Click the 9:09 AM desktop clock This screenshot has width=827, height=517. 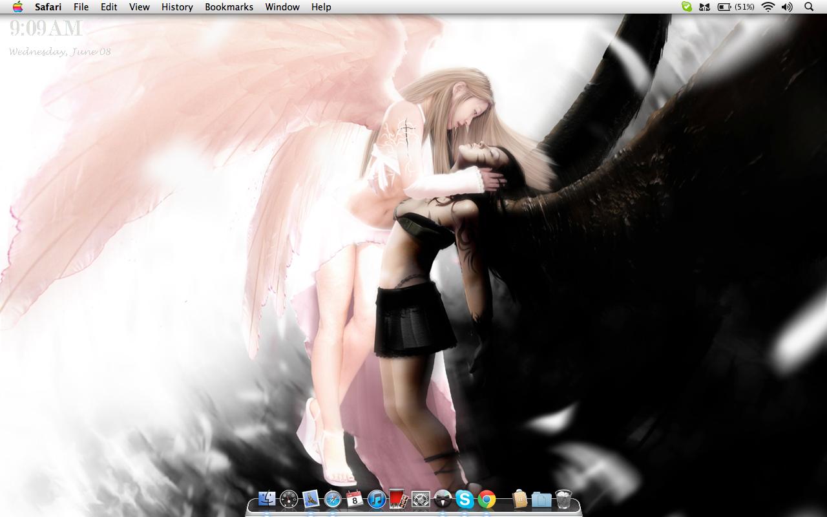46,28
